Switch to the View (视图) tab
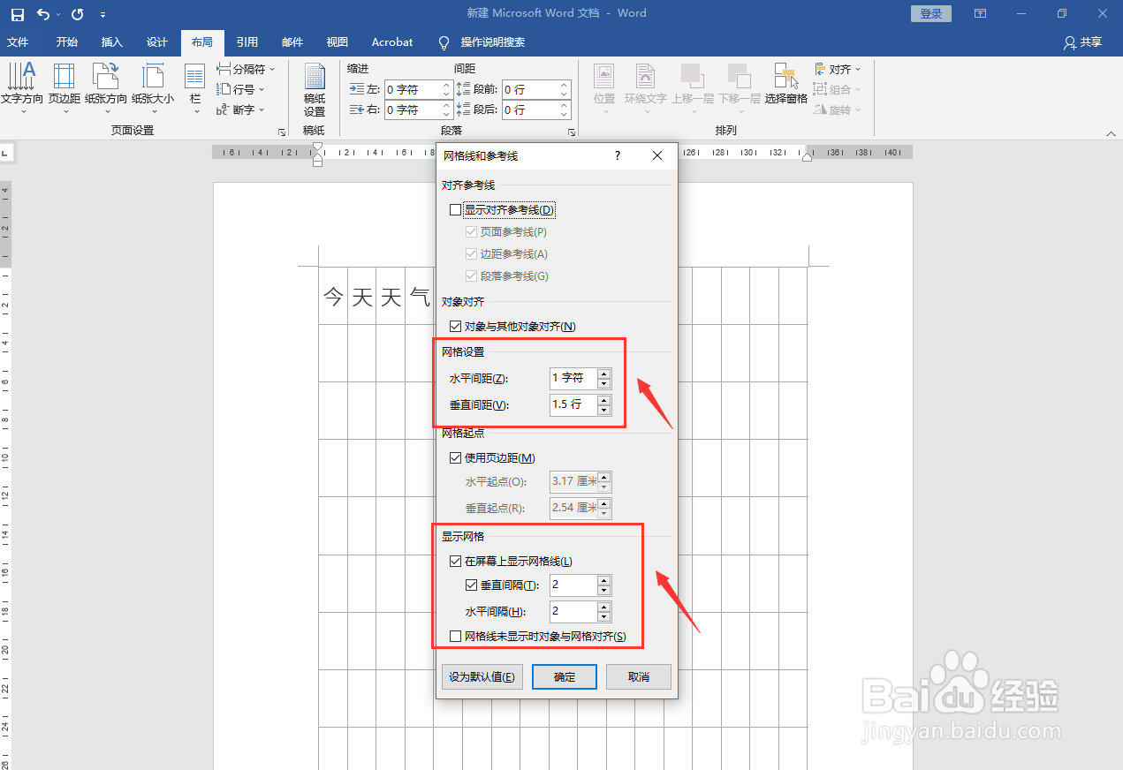Screen dimensions: 1123x770 [x=337, y=42]
